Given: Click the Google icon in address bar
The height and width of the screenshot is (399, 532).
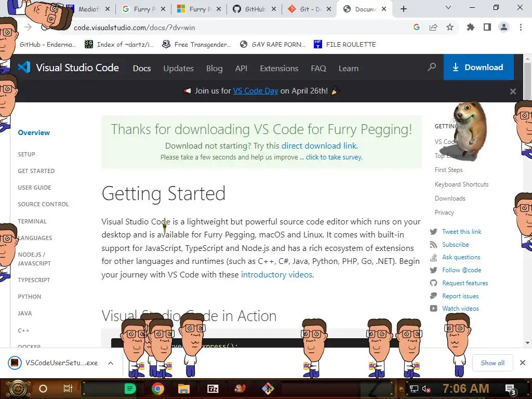Looking at the screenshot, I should pos(417,27).
